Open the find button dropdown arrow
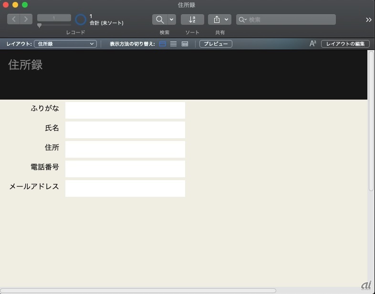The image size is (375, 294). pos(172,20)
